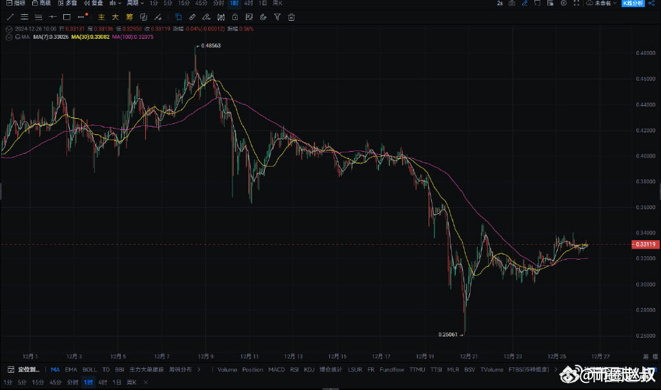Switch to 4时 period in top bar

249,3
